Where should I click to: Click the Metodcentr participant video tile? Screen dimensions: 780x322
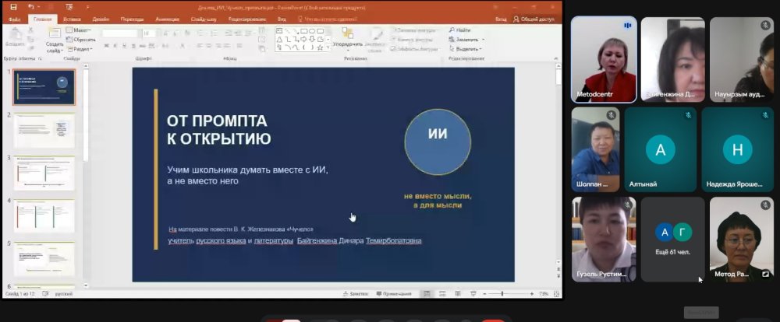coord(604,60)
